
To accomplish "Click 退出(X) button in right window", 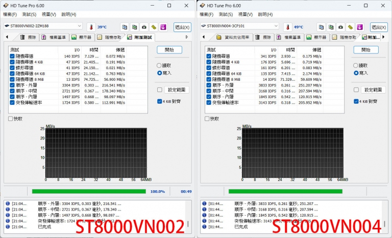I will (x=379, y=27).
